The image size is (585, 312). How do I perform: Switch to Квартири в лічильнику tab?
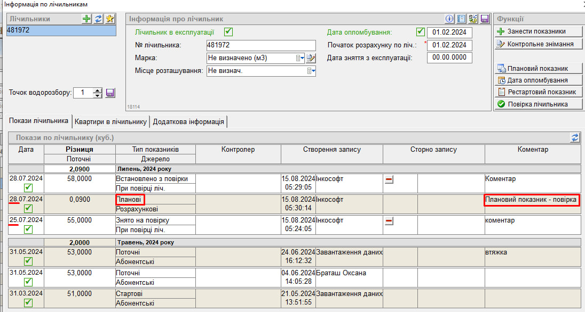[x=110, y=121]
